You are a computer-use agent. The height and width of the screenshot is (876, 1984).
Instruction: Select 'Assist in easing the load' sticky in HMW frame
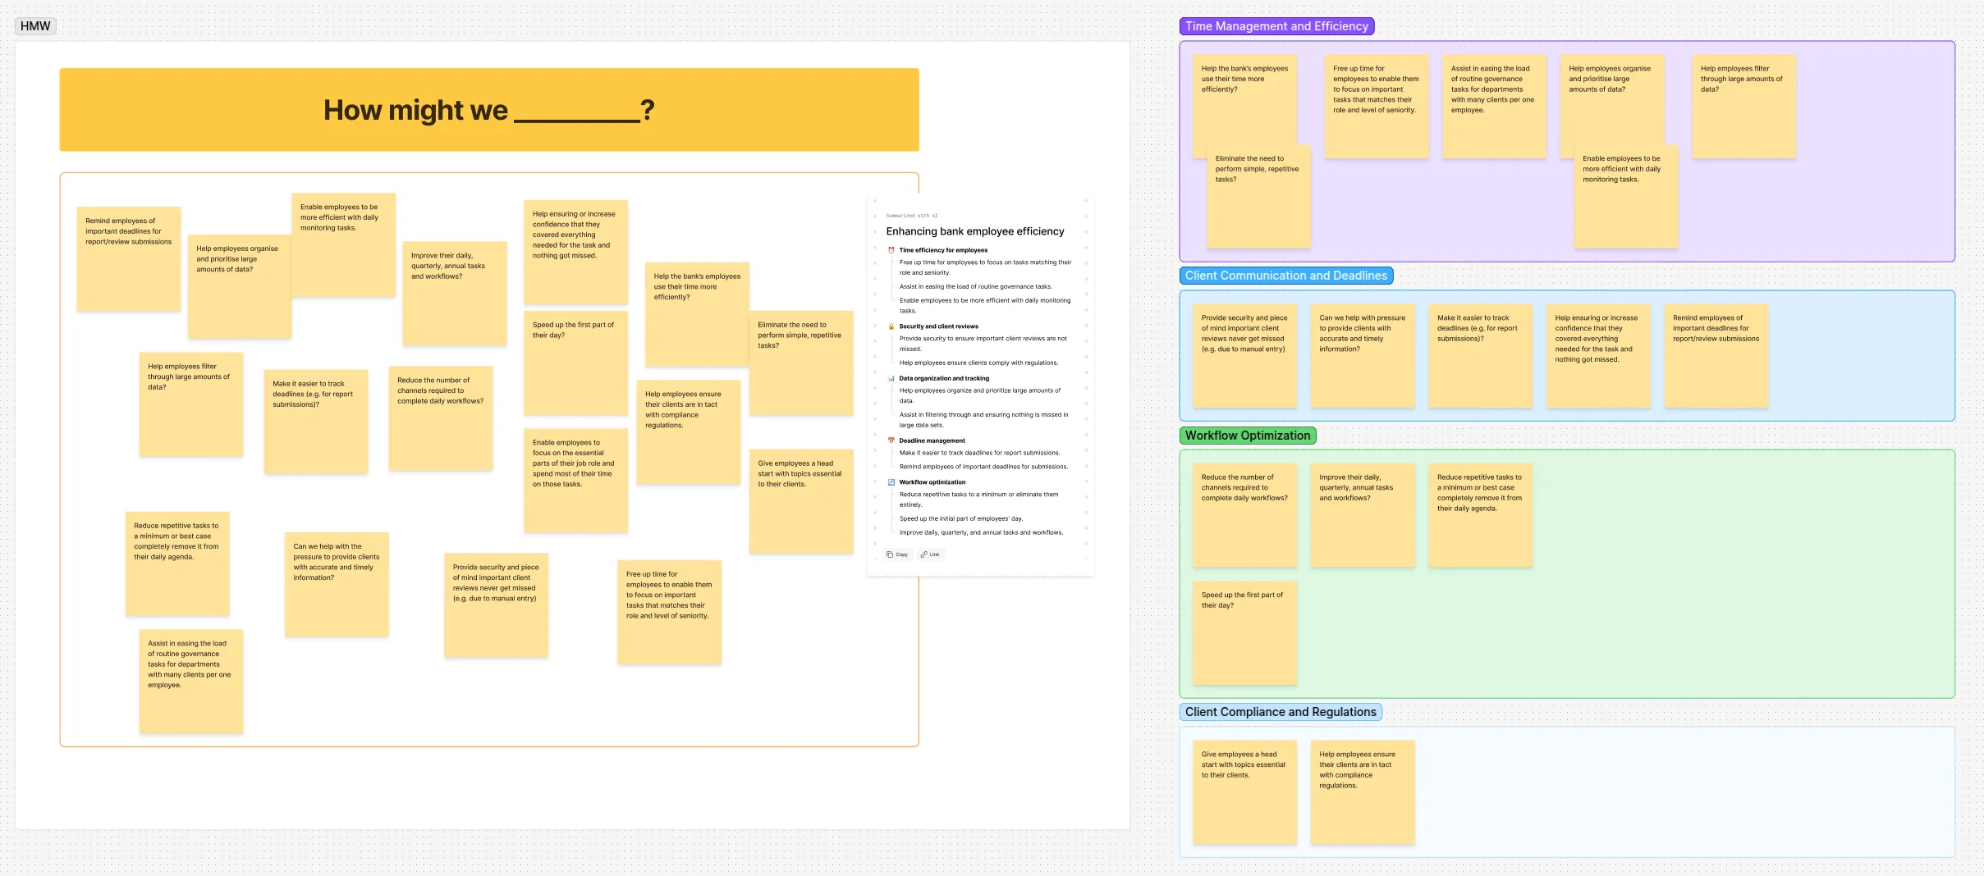(x=191, y=682)
